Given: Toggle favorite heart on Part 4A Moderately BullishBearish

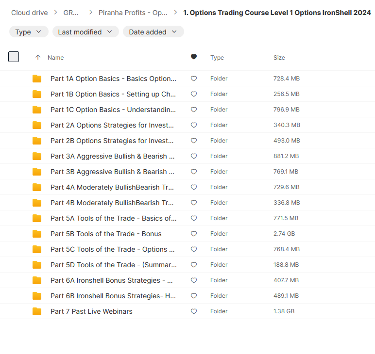Looking at the screenshot, I should (194, 187).
